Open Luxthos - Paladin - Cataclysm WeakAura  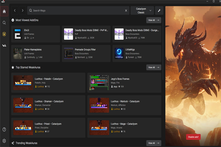[48, 83]
